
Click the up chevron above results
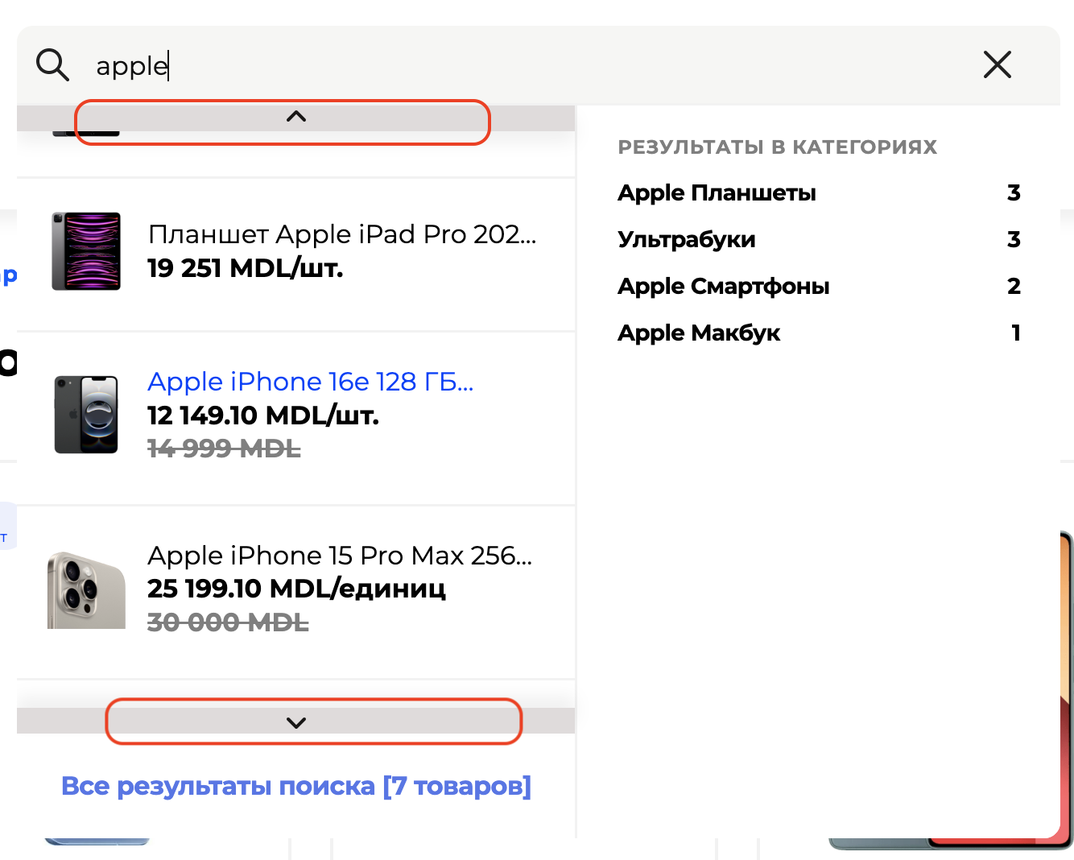coord(296,117)
